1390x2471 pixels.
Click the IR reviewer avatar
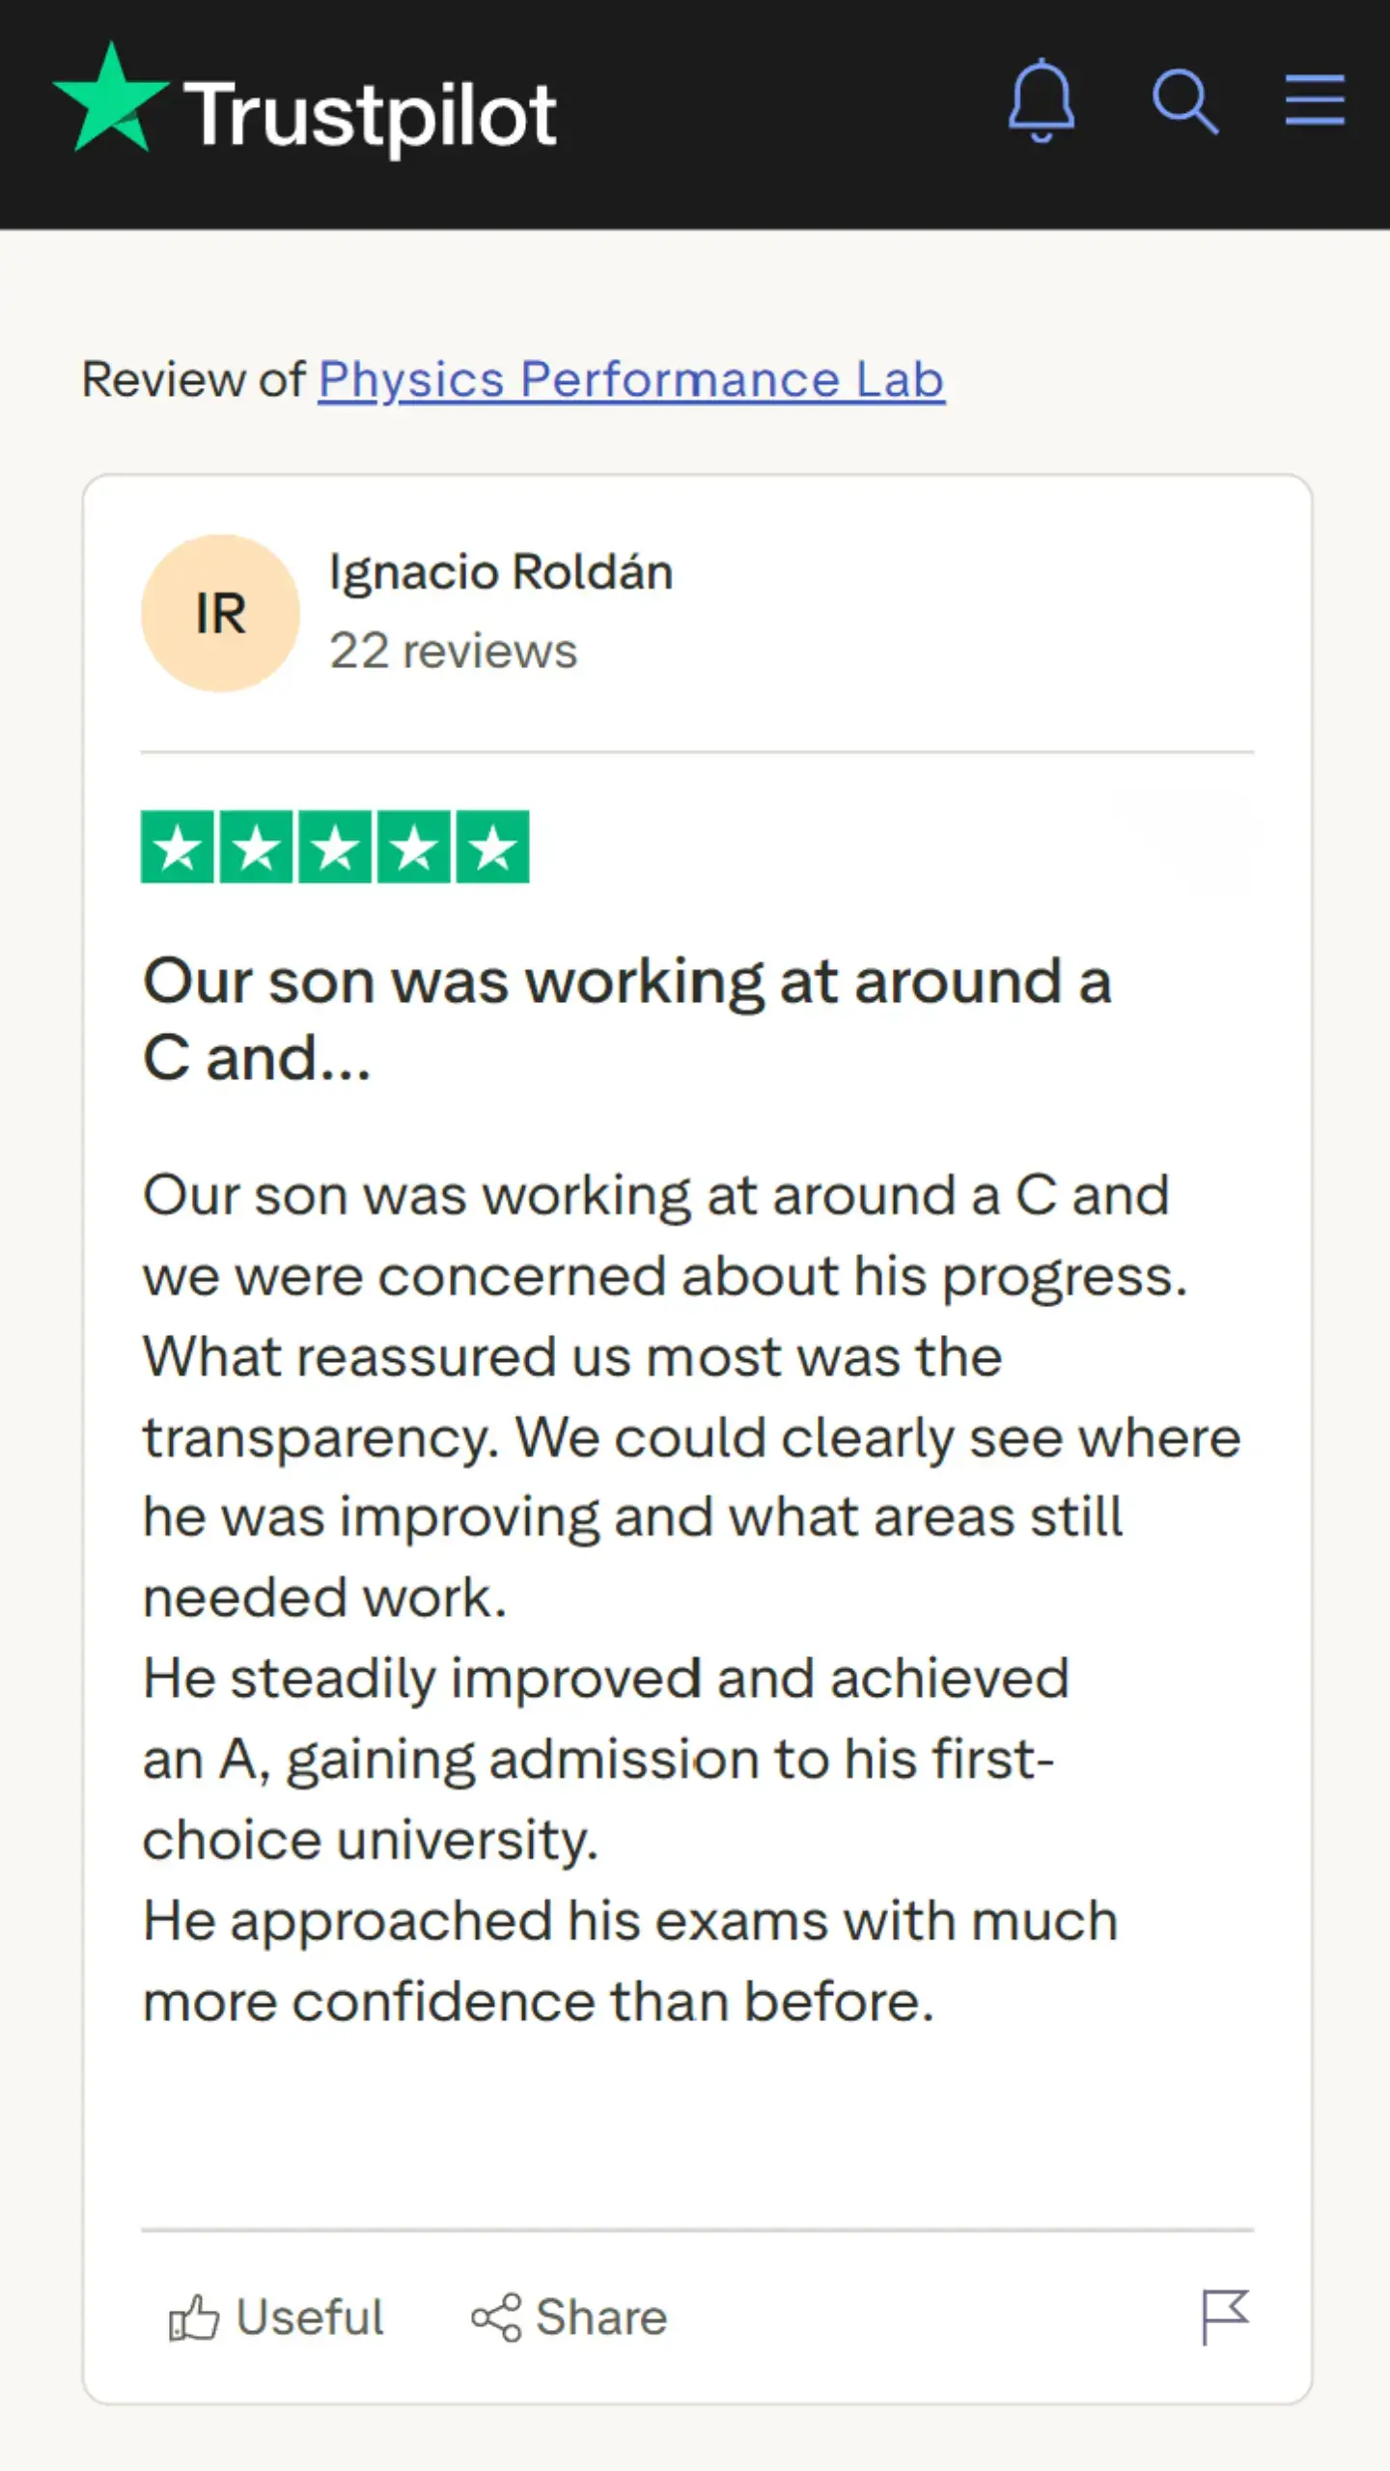point(220,614)
